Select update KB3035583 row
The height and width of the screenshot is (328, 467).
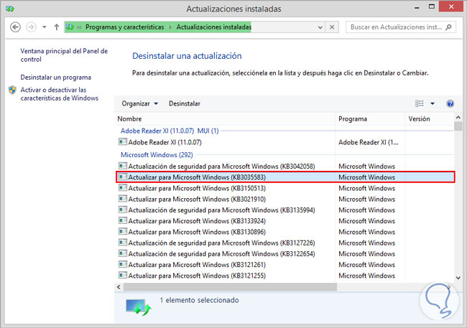(x=285, y=177)
